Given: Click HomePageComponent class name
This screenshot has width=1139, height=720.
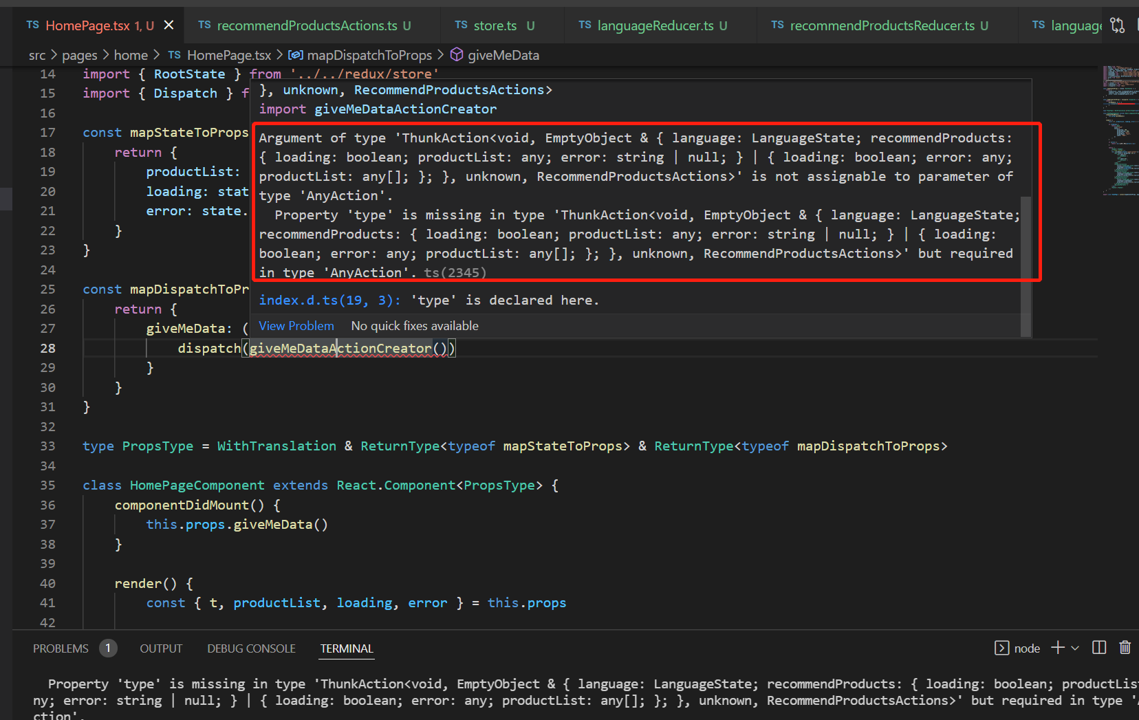Looking at the screenshot, I should 197,486.
